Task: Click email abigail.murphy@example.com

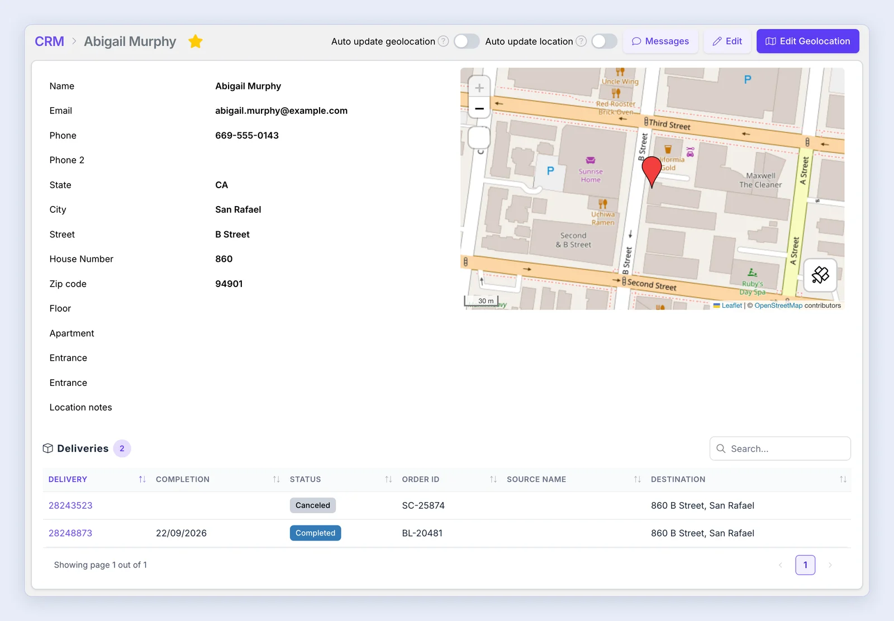Action: click(x=282, y=111)
